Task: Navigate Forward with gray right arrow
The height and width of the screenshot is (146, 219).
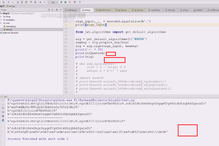Action: (x=45, y=2)
